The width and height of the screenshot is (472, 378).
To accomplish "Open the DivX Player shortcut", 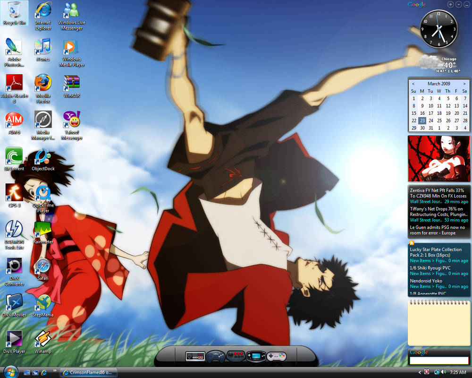I will point(14,342).
